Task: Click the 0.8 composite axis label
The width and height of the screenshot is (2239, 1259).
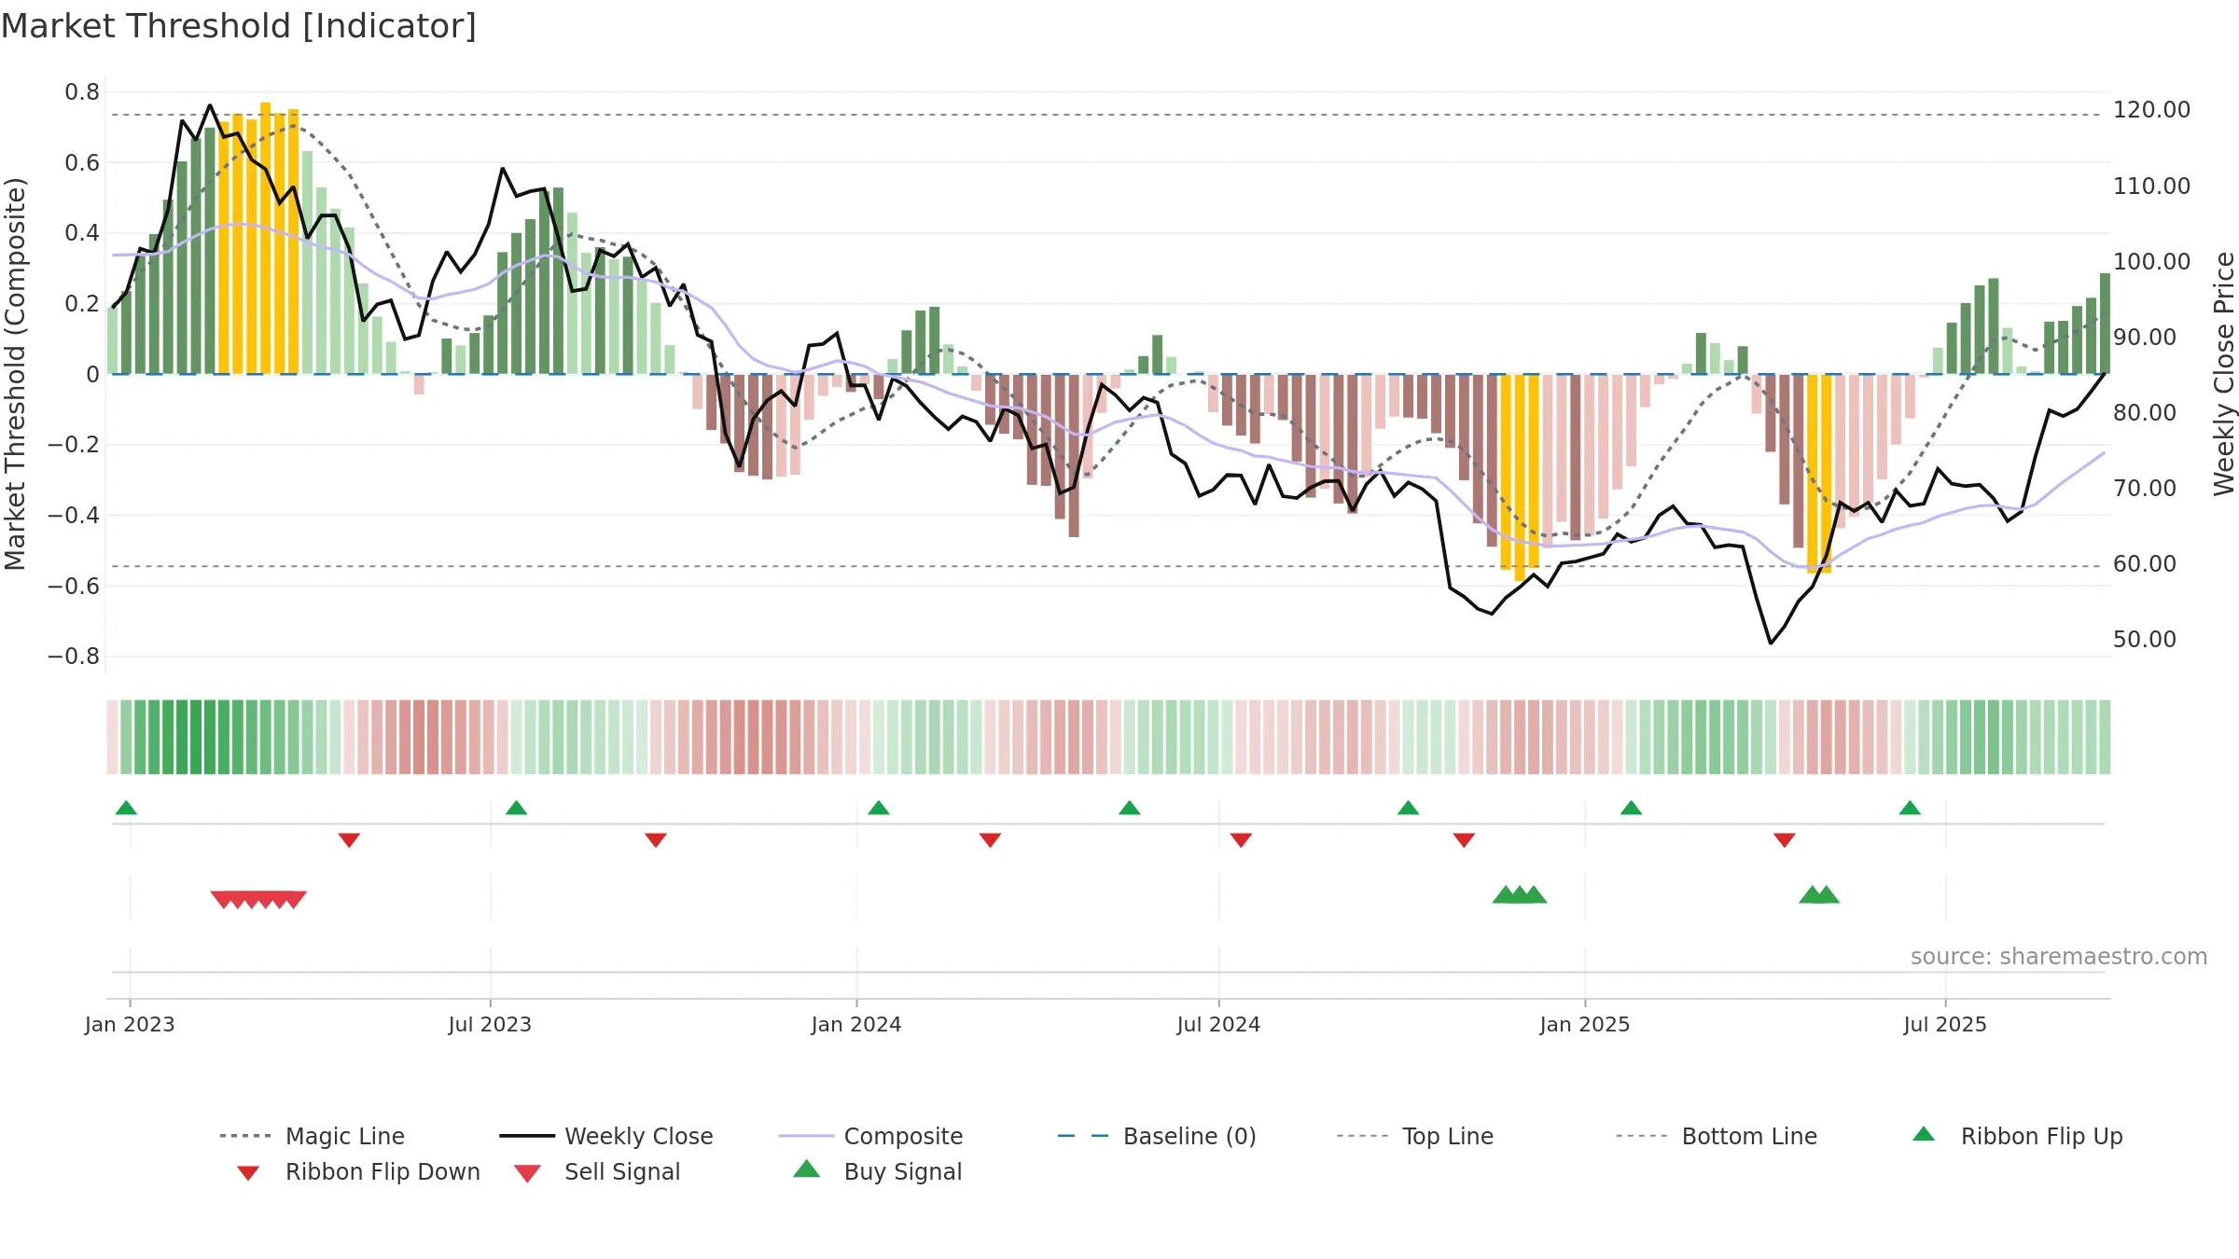Action: tap(82, 92)
